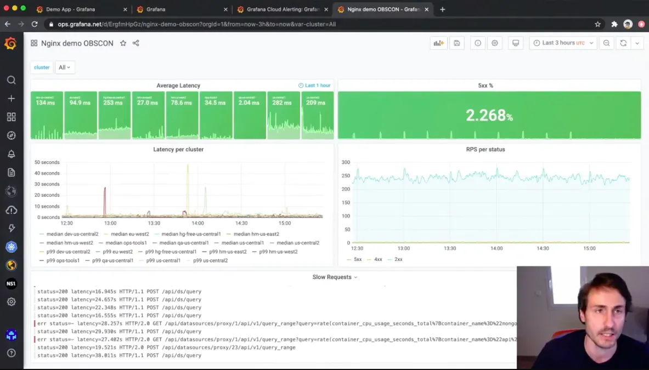Click the 5xx % panel title
649x370 pixels.
[486, 86]
